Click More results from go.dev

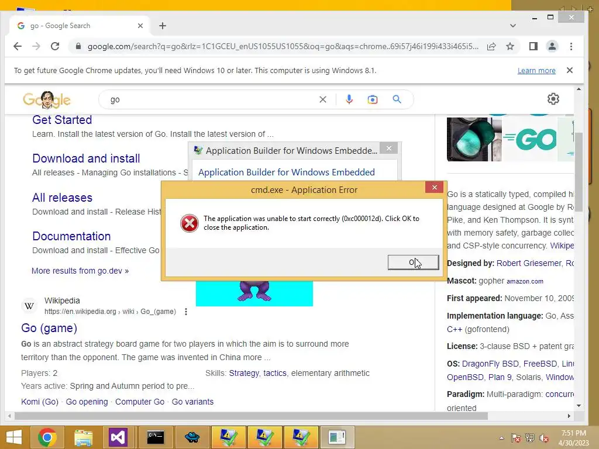click(80, 271)
